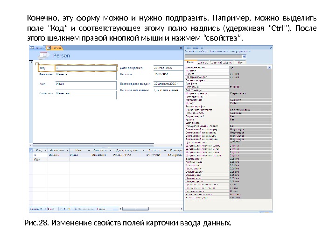Close the Property Sheet pane
Screen dimensions: 336x252
270,48
